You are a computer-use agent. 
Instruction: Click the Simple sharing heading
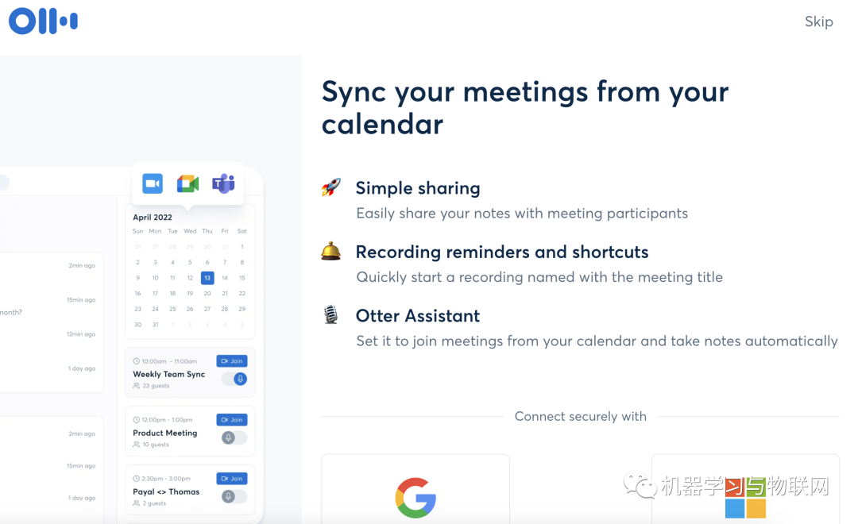click(418, 188)
